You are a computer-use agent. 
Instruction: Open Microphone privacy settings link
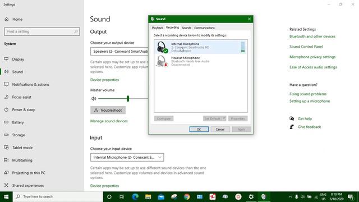pos(312,57)
